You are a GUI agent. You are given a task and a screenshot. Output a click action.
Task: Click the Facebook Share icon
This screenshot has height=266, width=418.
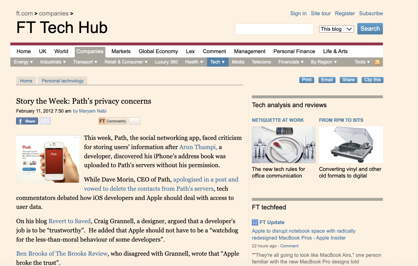(x=27, y=121)
